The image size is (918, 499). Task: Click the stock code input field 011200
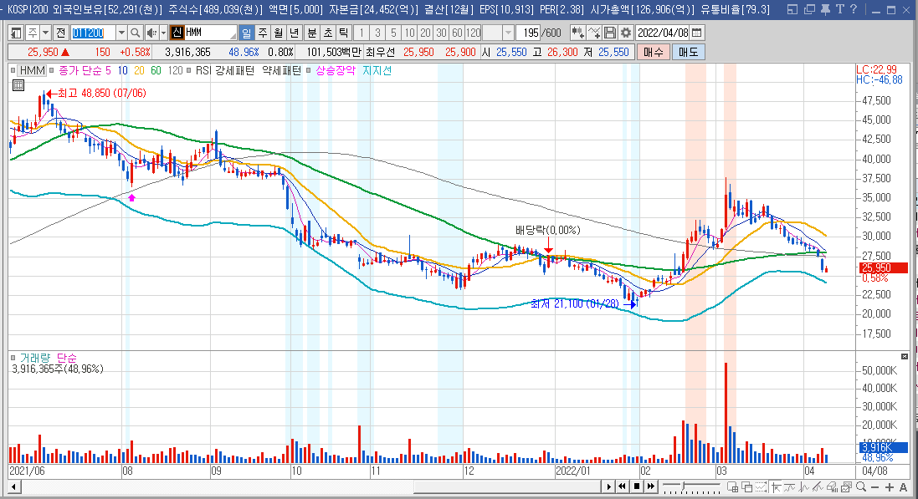coord(93,33)
